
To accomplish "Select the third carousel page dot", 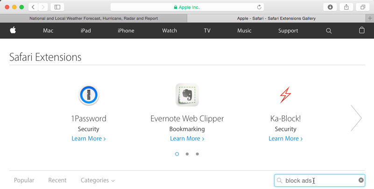I will pos(198,154).
